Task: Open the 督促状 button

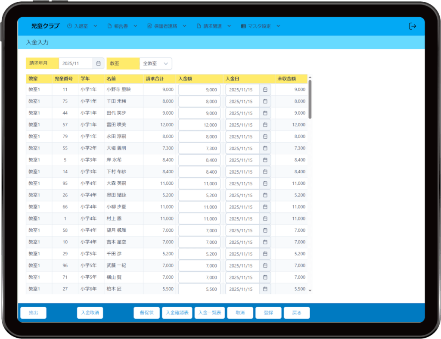Action: point(146,313)
